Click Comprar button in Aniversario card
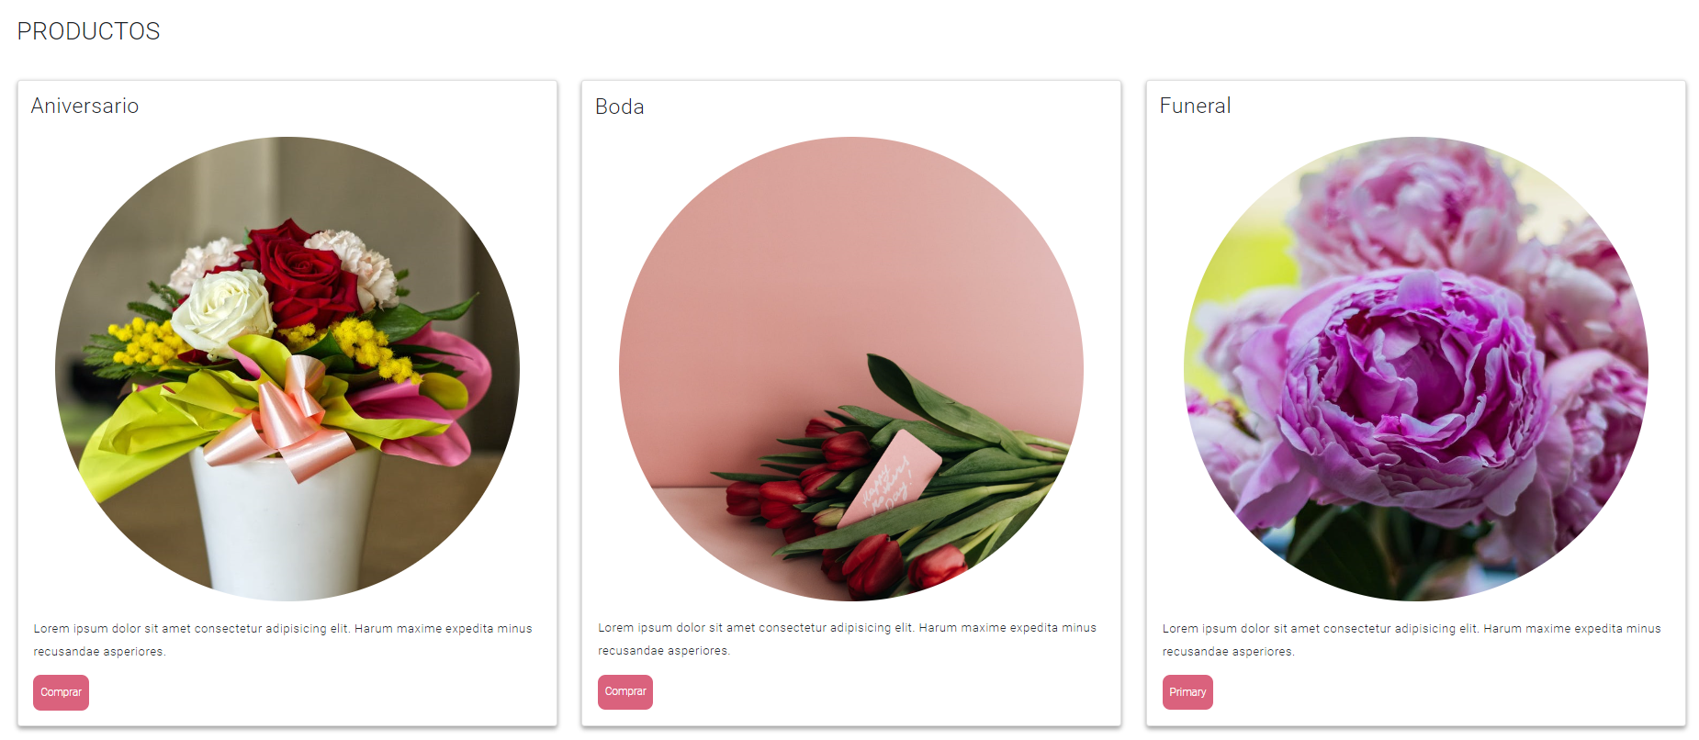The image size is (1699, 740). click(x=61, y=692)
